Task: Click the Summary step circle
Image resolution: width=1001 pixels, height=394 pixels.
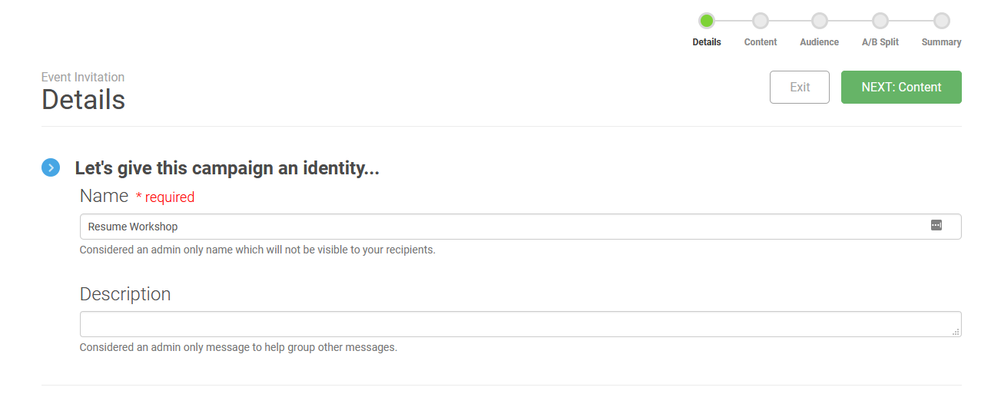Action: coord(941,21)
